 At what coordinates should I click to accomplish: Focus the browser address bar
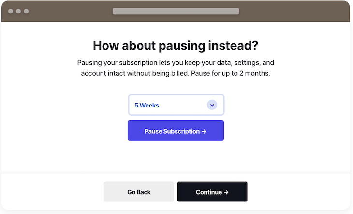point(176,11)
